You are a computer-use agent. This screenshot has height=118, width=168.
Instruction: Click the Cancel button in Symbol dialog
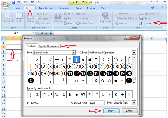(129, 111)
